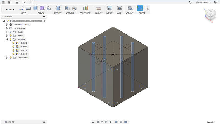Click the Look At tool
The width and height of the screenshot is (220, 124).
[x=98, y=122]
